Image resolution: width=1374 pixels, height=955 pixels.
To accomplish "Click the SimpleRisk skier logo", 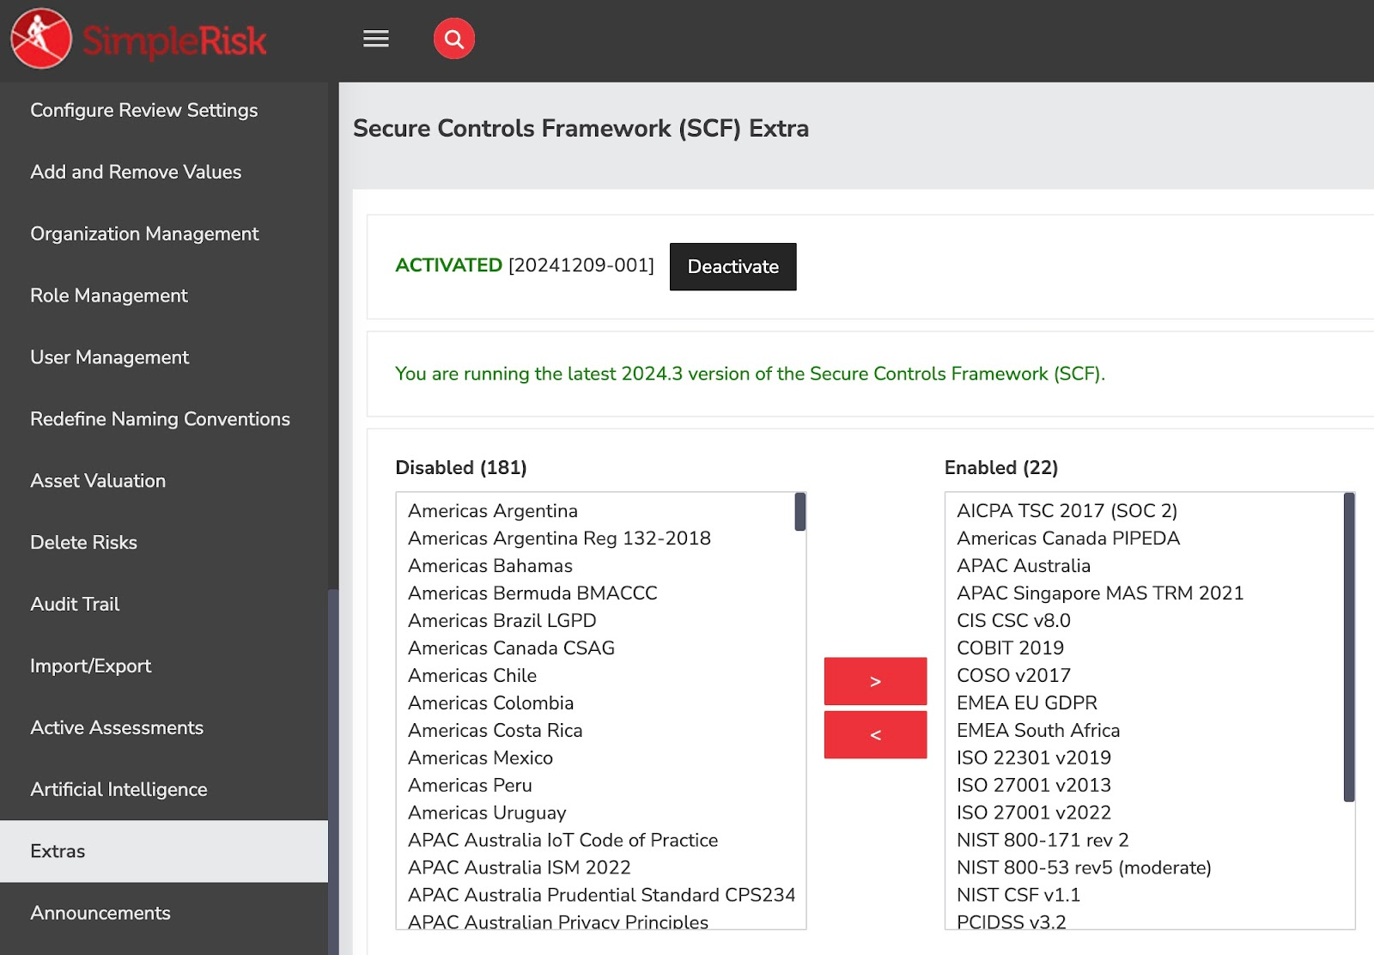I will (39, 38).
